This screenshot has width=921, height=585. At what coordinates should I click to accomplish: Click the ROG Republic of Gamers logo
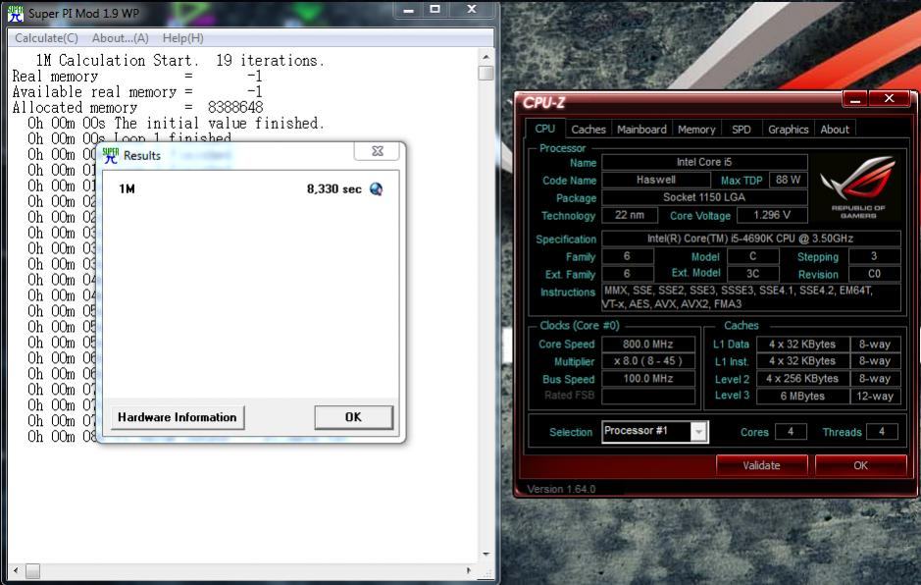[x=857, y=187]
